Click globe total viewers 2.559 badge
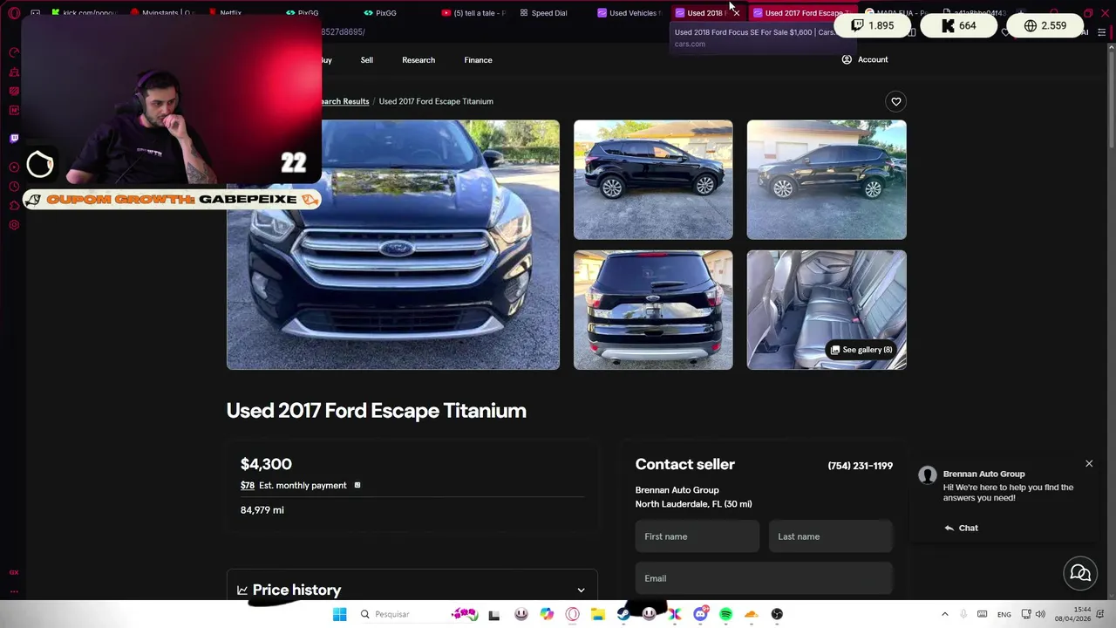The image size is (1116, 628). (x=1045, y=25)
